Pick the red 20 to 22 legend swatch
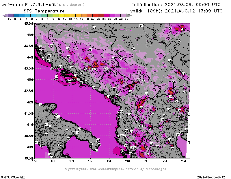The width and height of the screenshot is (231, 179). tap(95, 15)
